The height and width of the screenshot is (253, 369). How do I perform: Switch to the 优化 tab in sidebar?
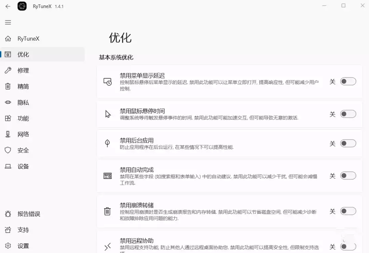point(8,54)
